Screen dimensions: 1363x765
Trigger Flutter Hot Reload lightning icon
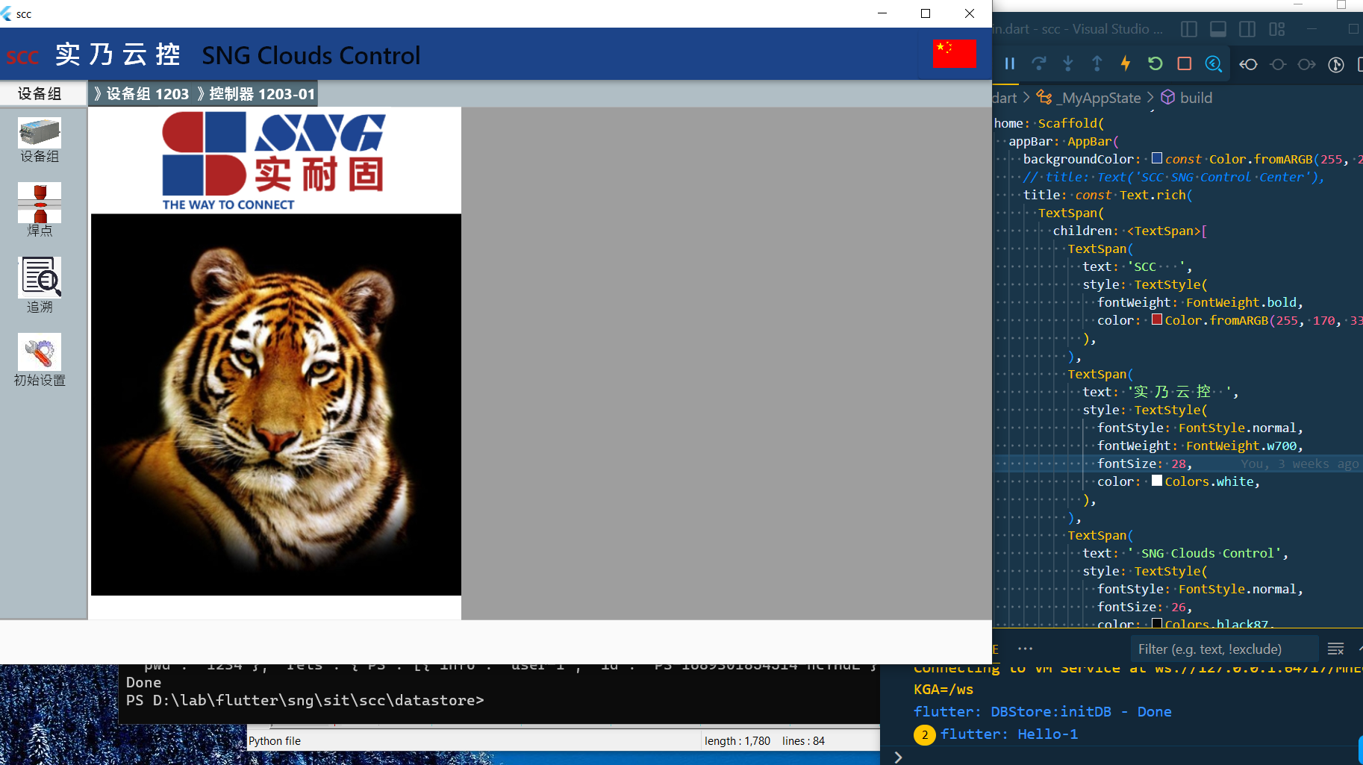(1126, 63)
